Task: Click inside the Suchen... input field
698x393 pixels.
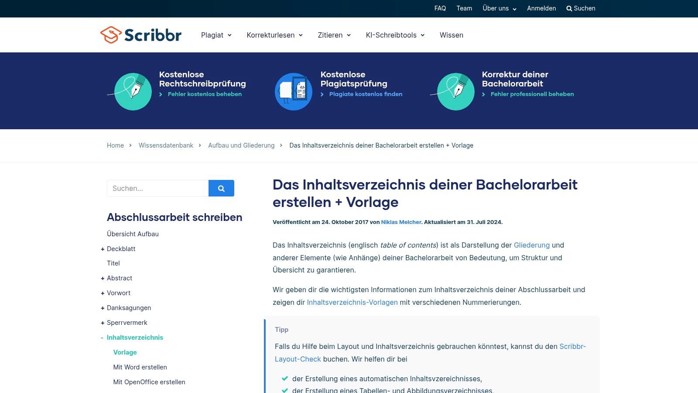Action: tap(157, 188)
